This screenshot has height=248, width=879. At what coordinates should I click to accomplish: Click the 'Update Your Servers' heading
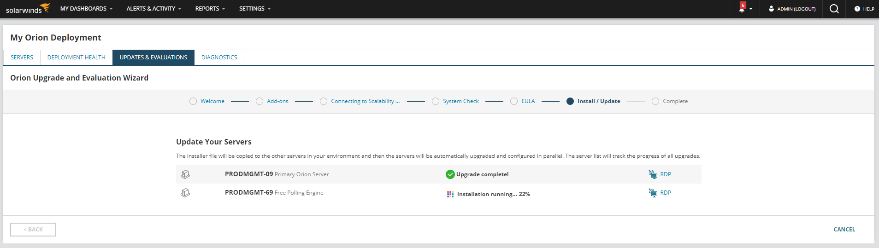click(214, 142)
